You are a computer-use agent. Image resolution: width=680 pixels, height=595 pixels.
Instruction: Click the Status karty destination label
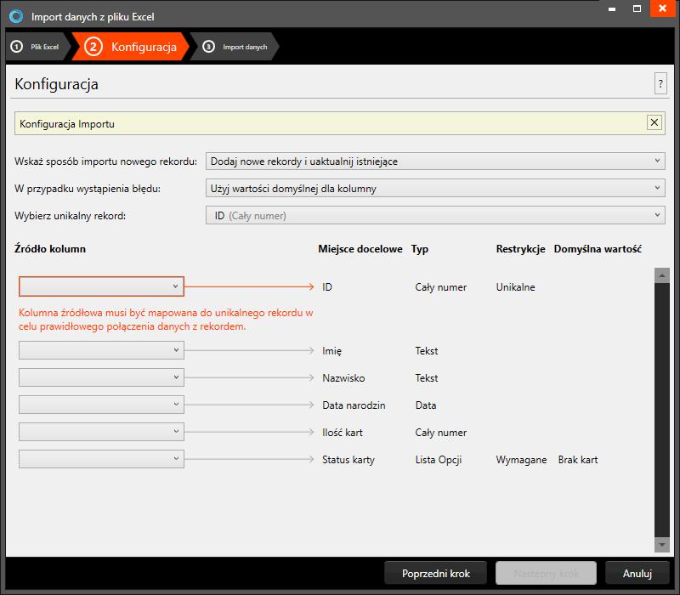click(348, 460)
